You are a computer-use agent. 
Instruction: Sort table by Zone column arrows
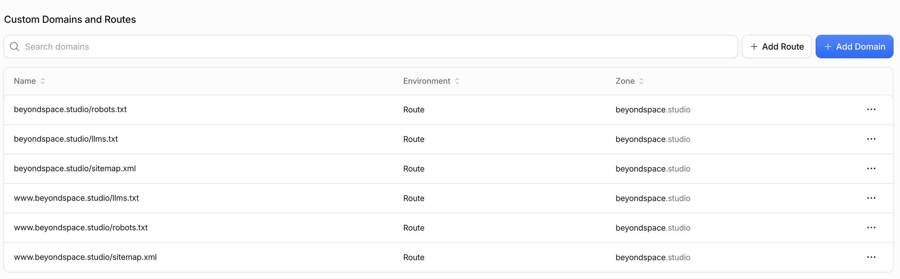pyautogui.click(x=641, y=81)
